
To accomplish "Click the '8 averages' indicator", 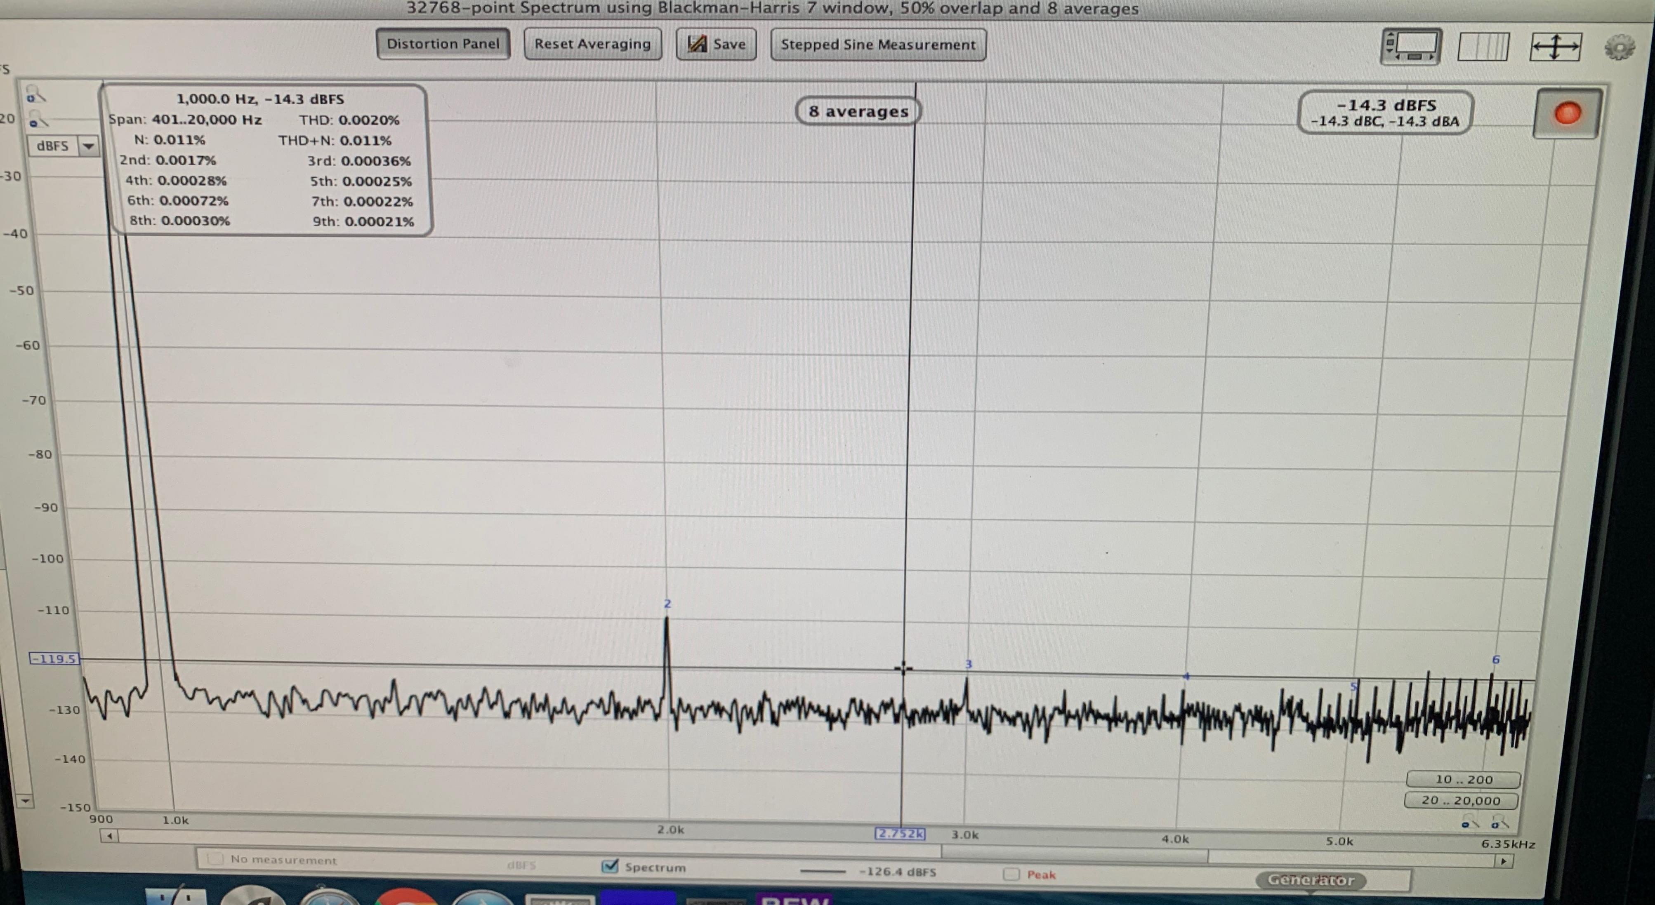I will (x=858, y=111).
